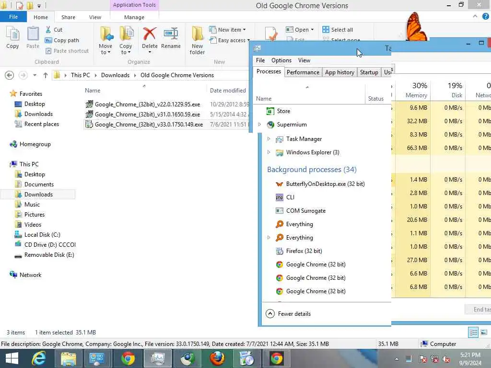Open Recent places under Favorites
This screenshot has height=368, width=491.
(37, 124)
